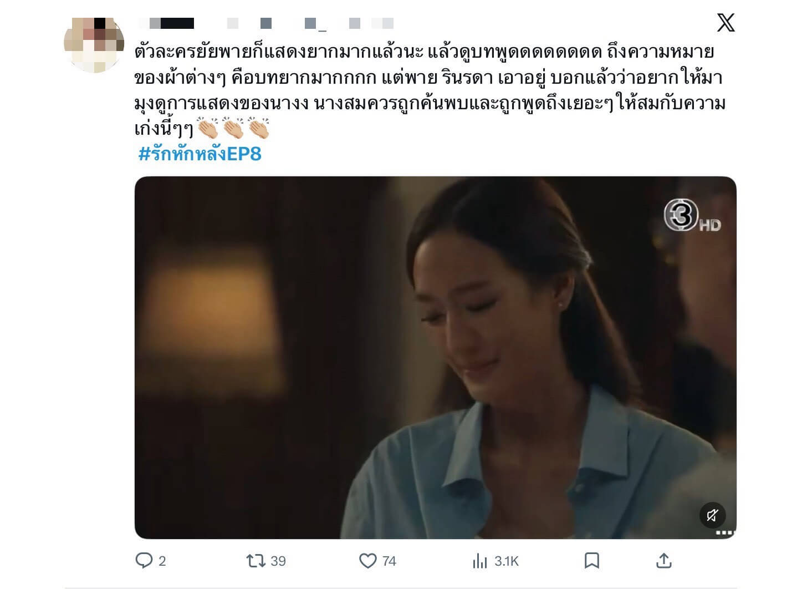Open the reply speech bubble icon
802x589 pixels.
pyautogui.click(x=144, y=561)
